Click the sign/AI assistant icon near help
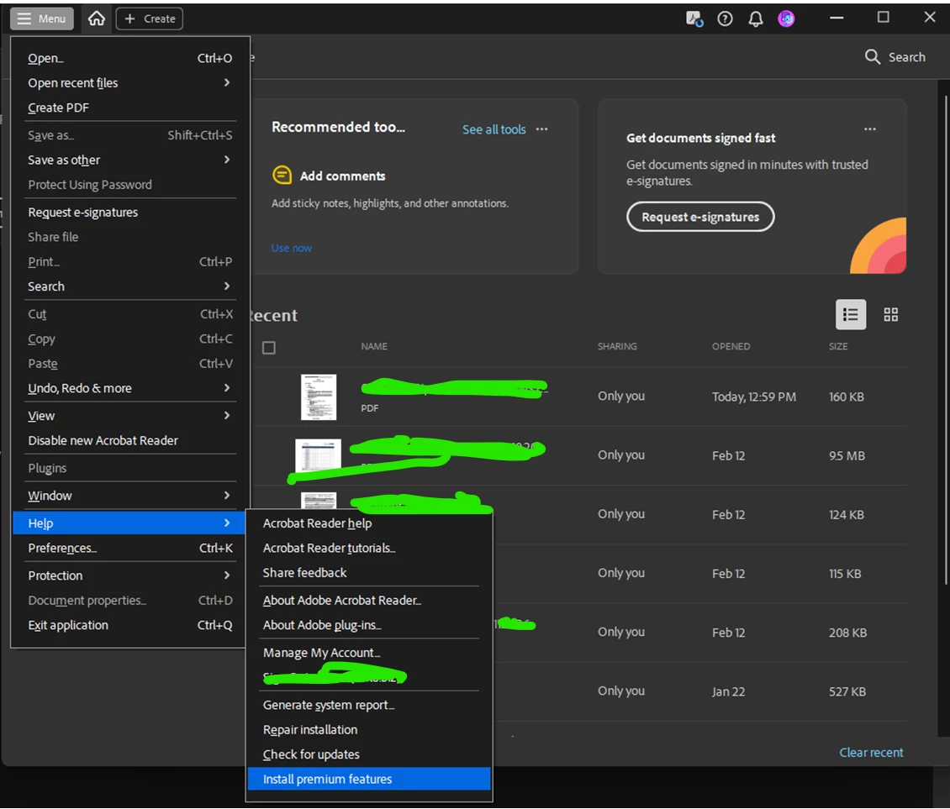 click(x=694, y=18)
